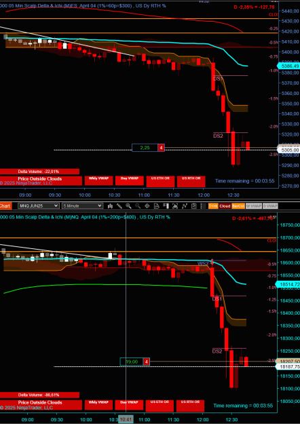Click US ETH OR panel in MES chart
This screenshot has width=300, height=424.
[160, 181]
